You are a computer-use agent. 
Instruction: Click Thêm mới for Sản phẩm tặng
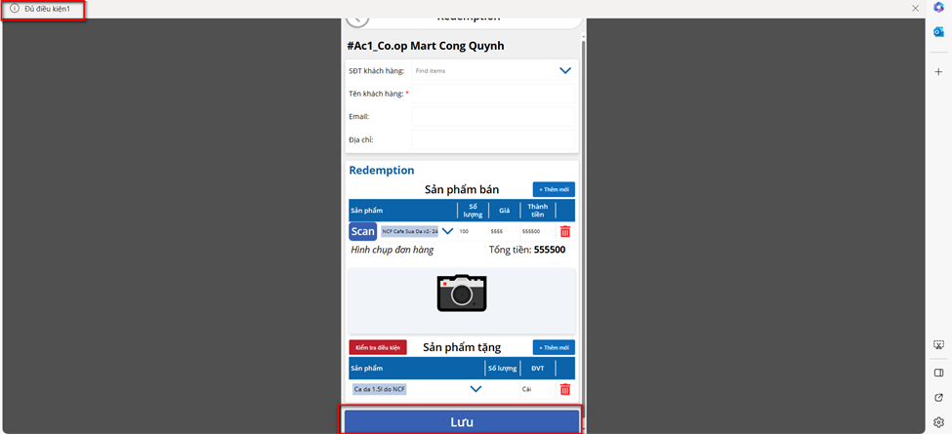point(554,347)
